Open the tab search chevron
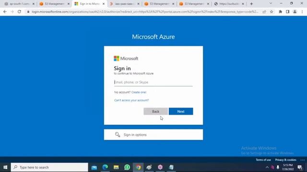307x172 pixels. (271, 3)
